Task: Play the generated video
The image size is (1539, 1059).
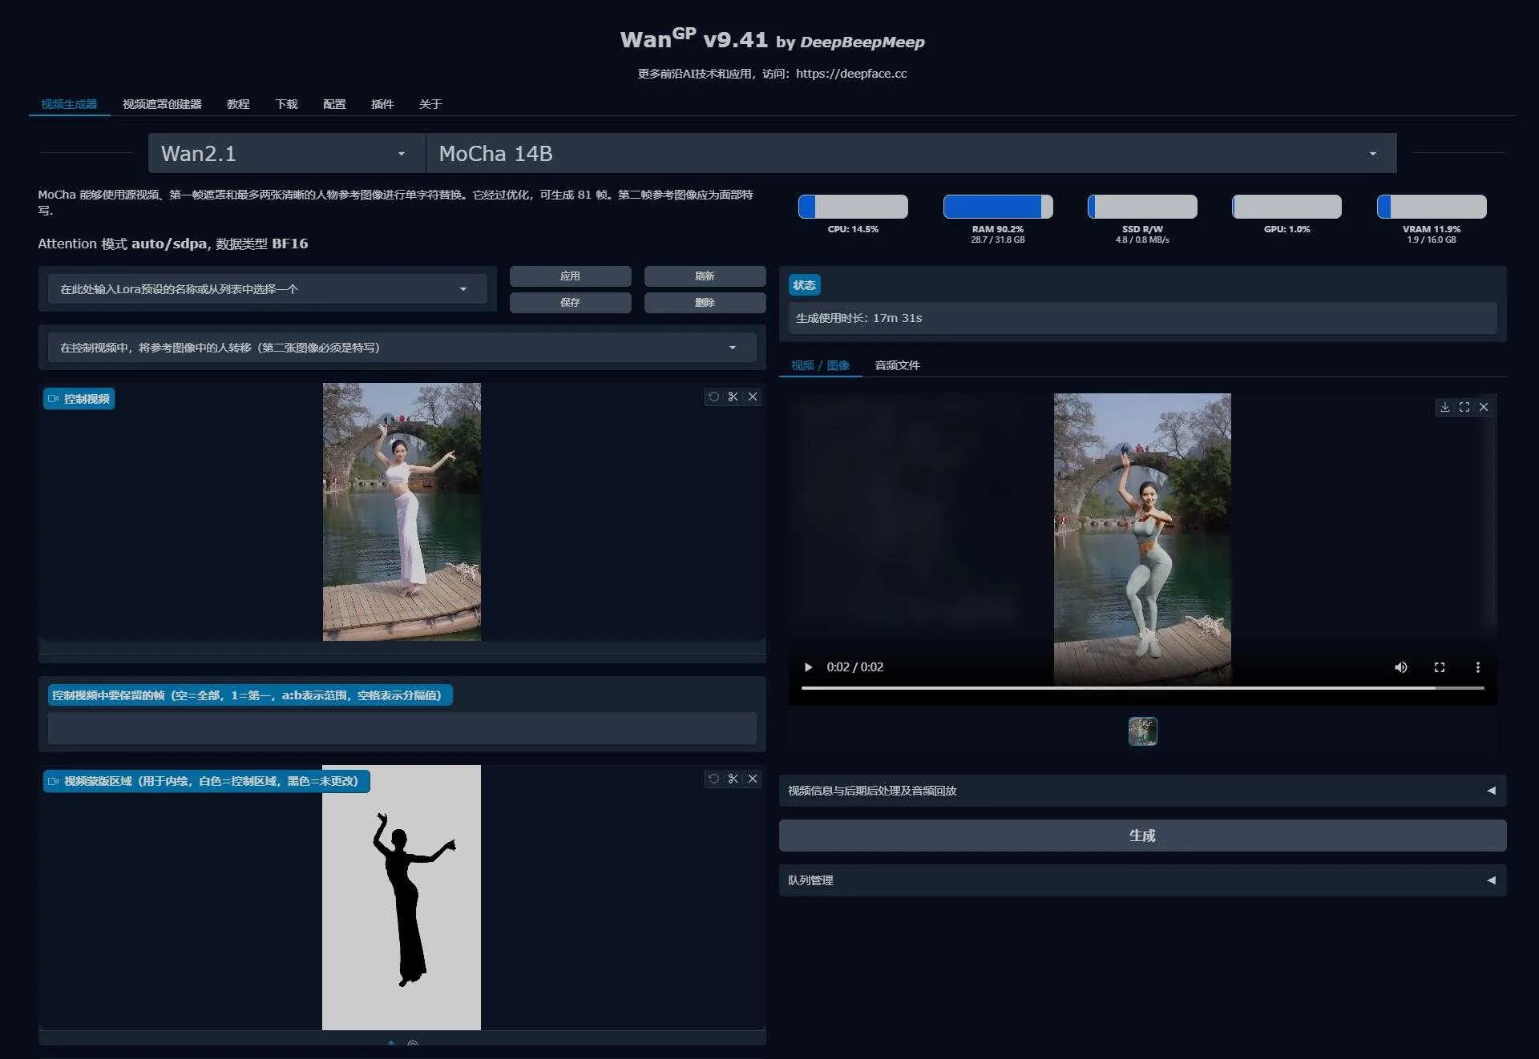Action: [x=808, y=667]
